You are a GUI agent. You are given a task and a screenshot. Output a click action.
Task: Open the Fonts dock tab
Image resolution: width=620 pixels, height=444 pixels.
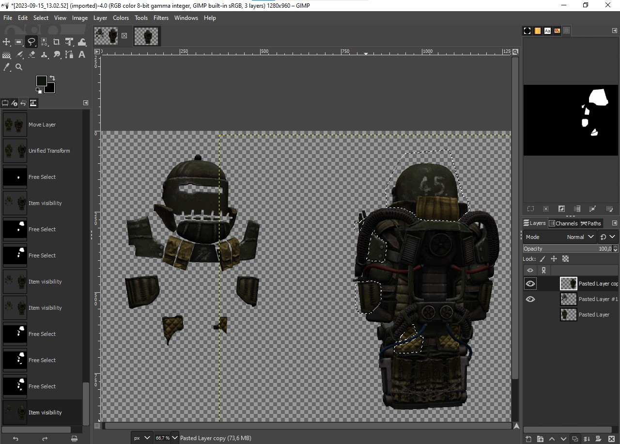tap(547, 31)
